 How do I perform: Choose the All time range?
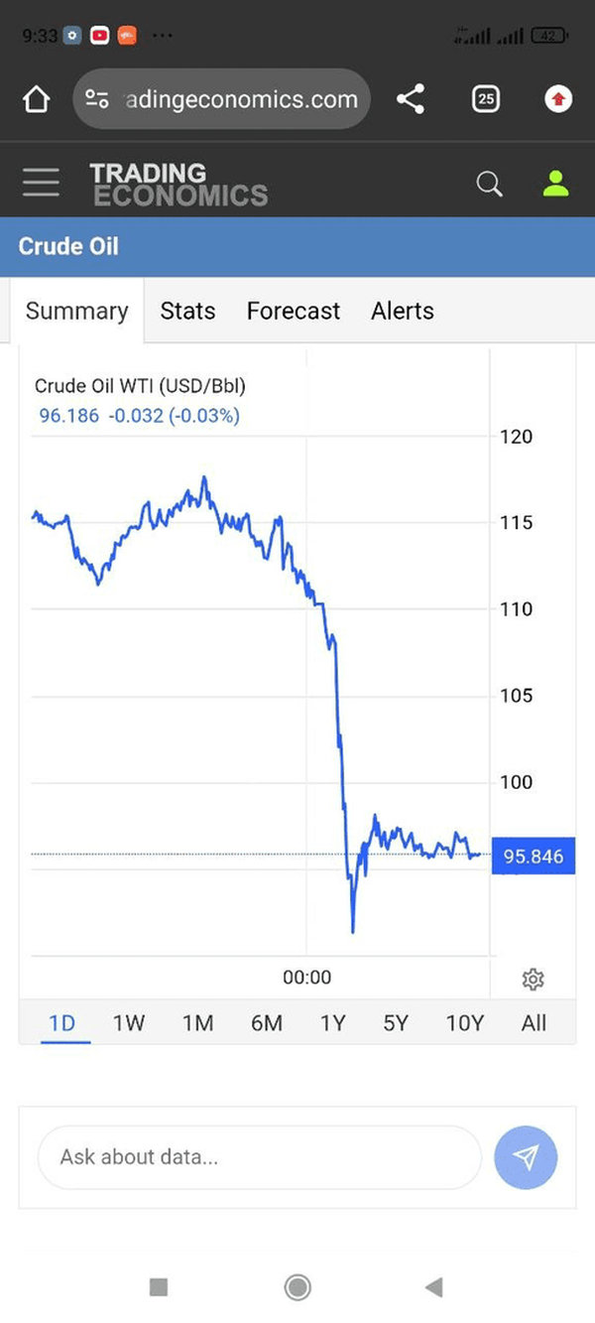pos(534,1022)
